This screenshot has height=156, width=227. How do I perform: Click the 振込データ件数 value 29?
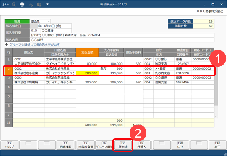204,21
